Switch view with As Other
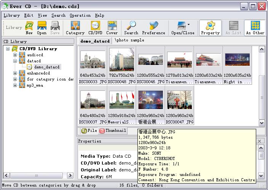This screenshot has height=190, width=268. tap(255, 28)
